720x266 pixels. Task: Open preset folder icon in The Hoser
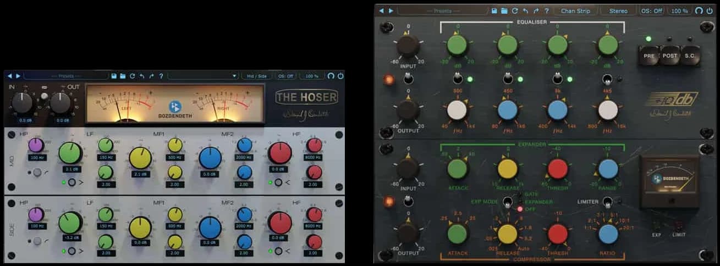[x=123, y=76]
